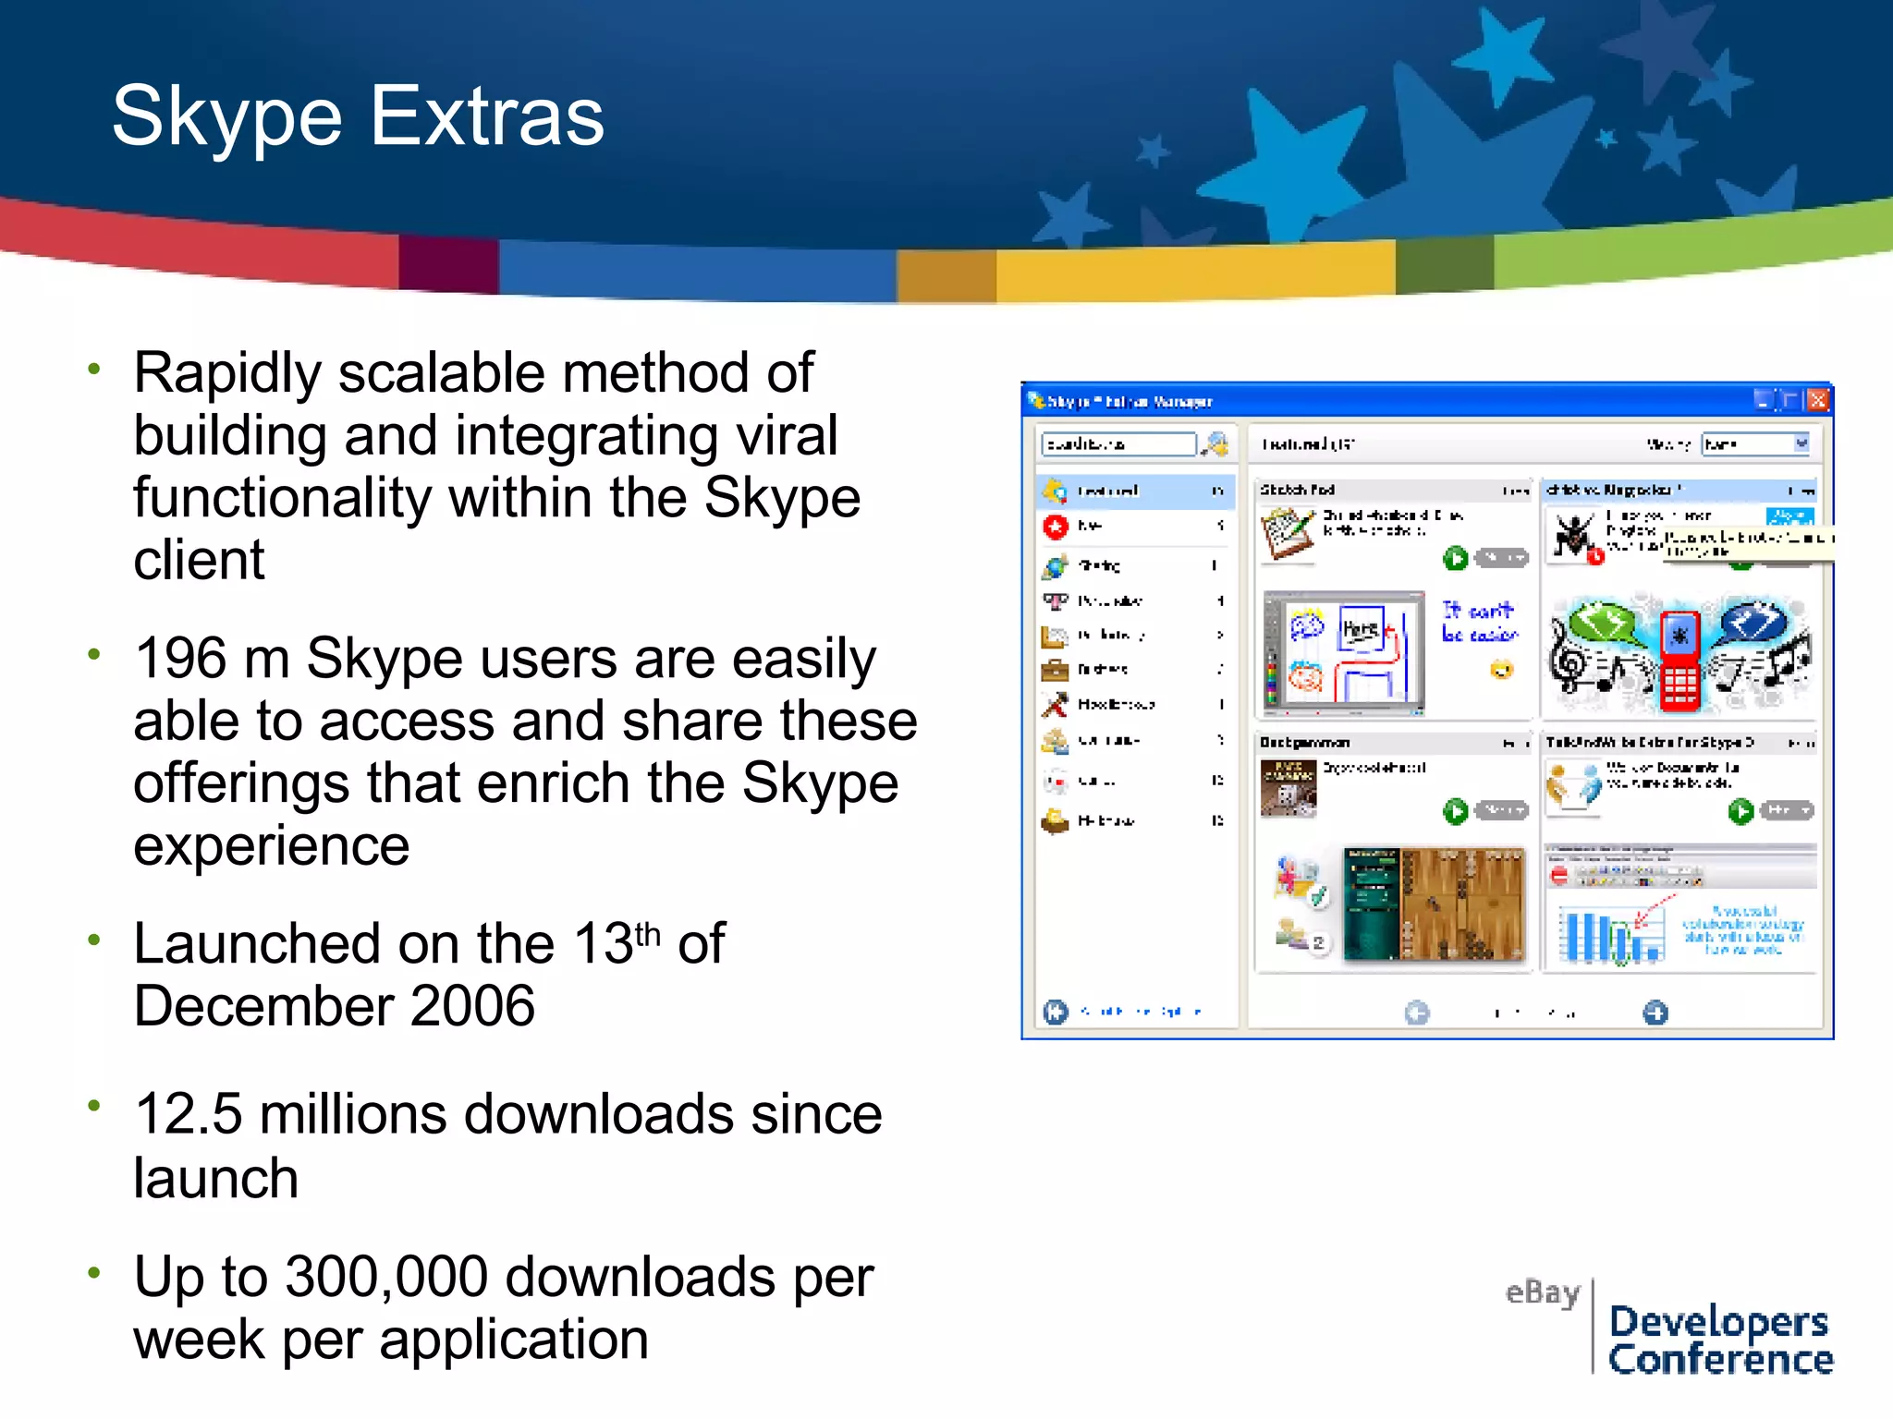Minimize the Extras Manager window
Image resolution: width=1893 pixels, height=1419 pixels.
coord(1764,400)
